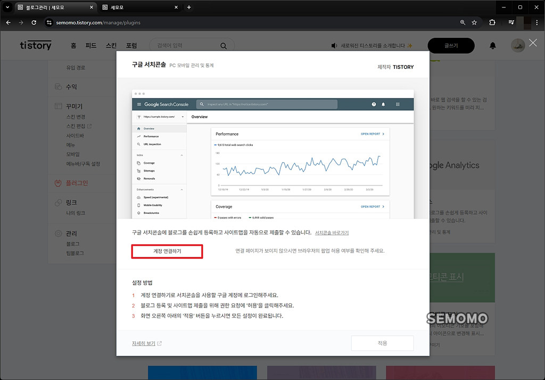Open the profile avatar menu
Screen dimensions: 545x380
point(517,46)
